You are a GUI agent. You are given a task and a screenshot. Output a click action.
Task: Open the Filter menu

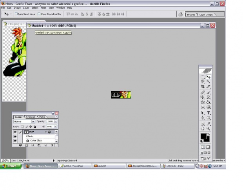pos(44,8)
